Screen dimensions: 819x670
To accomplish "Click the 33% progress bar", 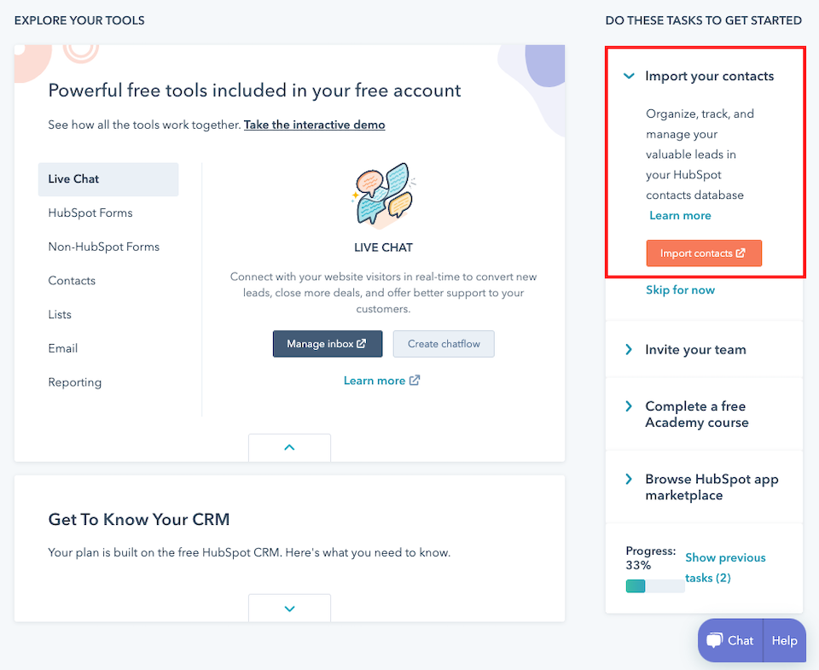I will pyautogui.click(x=654, y=586).
